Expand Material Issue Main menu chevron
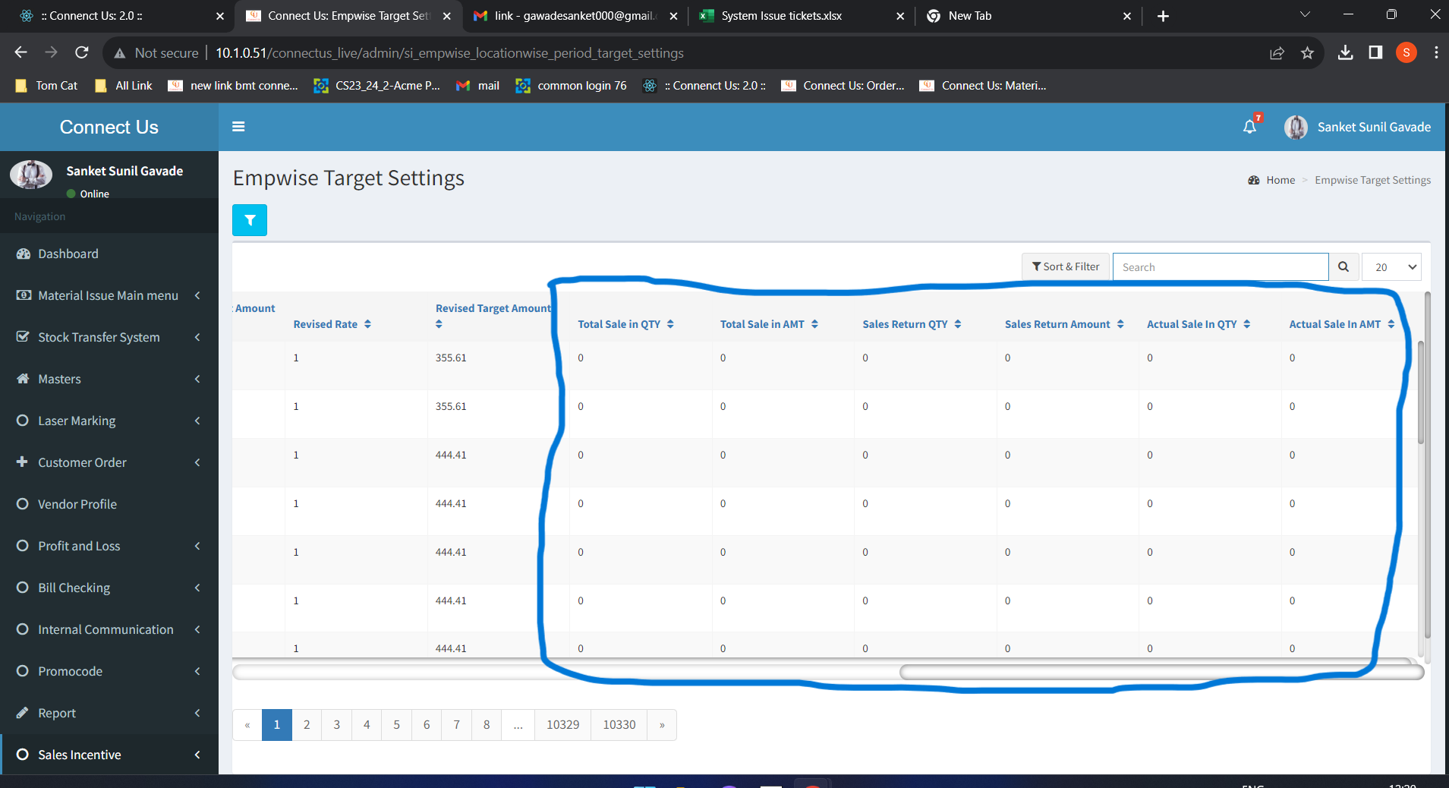 point(197,295)
